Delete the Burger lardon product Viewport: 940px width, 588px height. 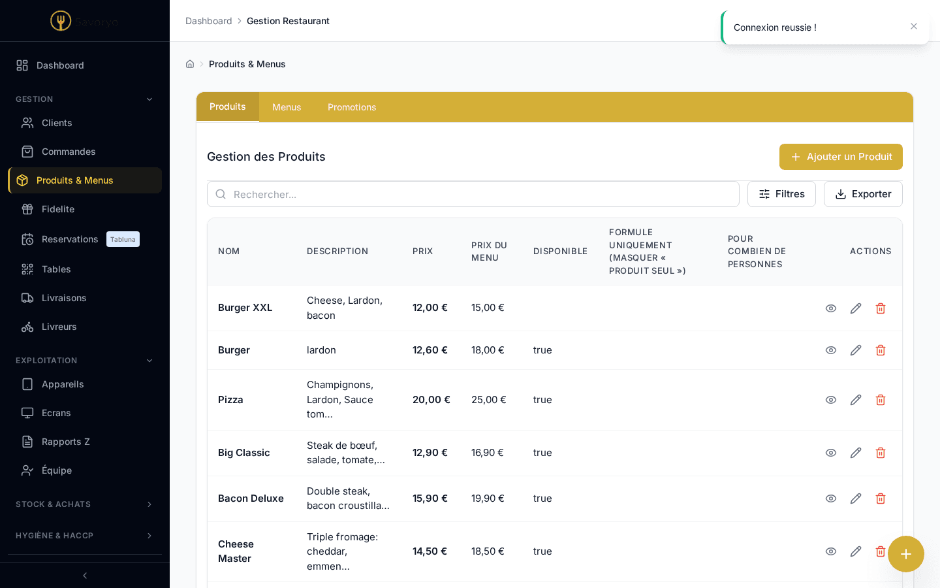[881, 350]
